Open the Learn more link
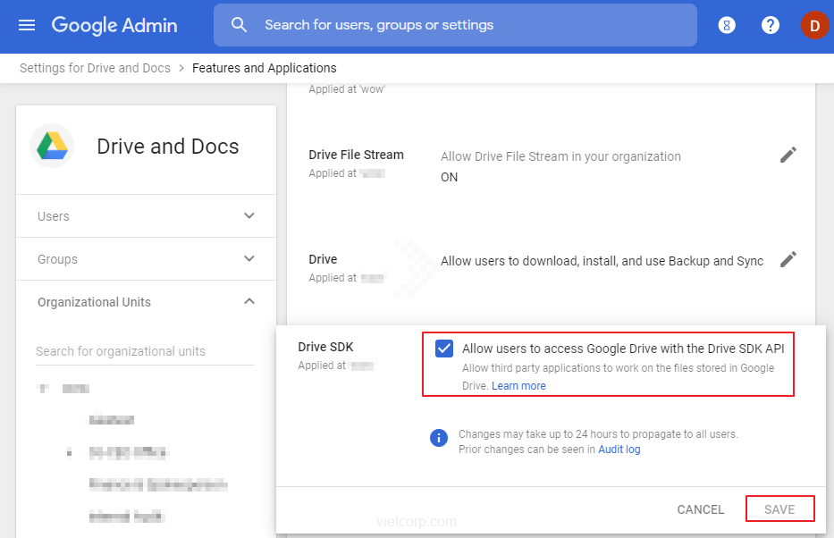834x538 pixels. click(x=518, y=386)
